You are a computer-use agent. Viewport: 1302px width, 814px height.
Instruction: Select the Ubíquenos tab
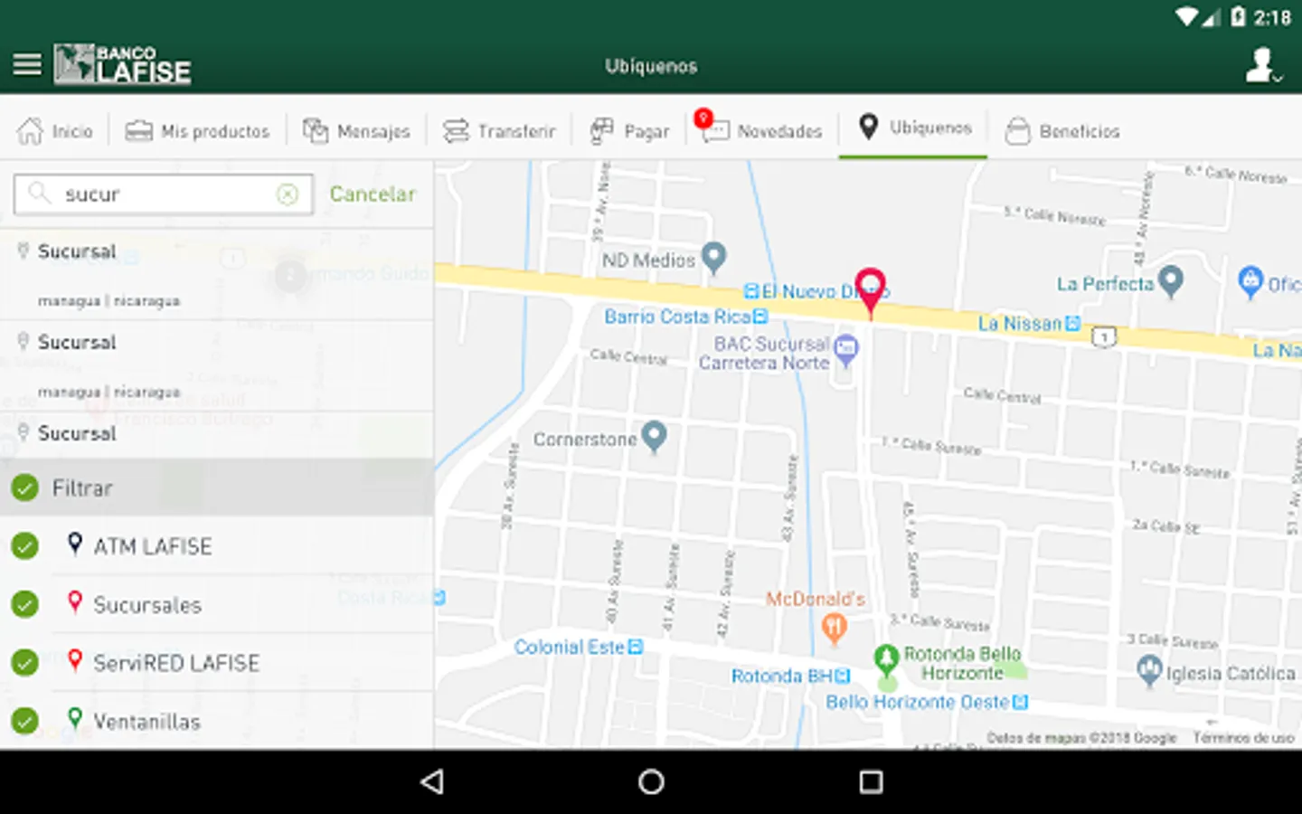914,128
